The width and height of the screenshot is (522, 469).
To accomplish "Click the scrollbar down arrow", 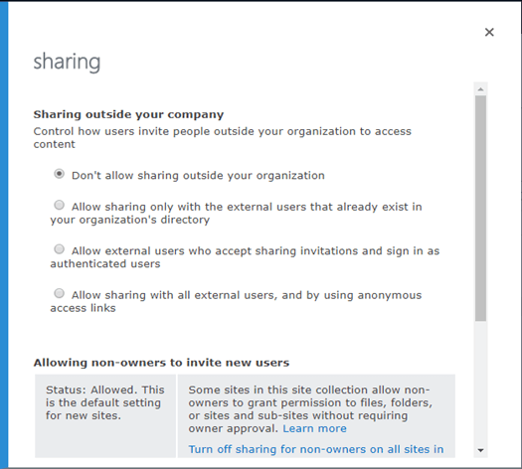I will (480, 450).
